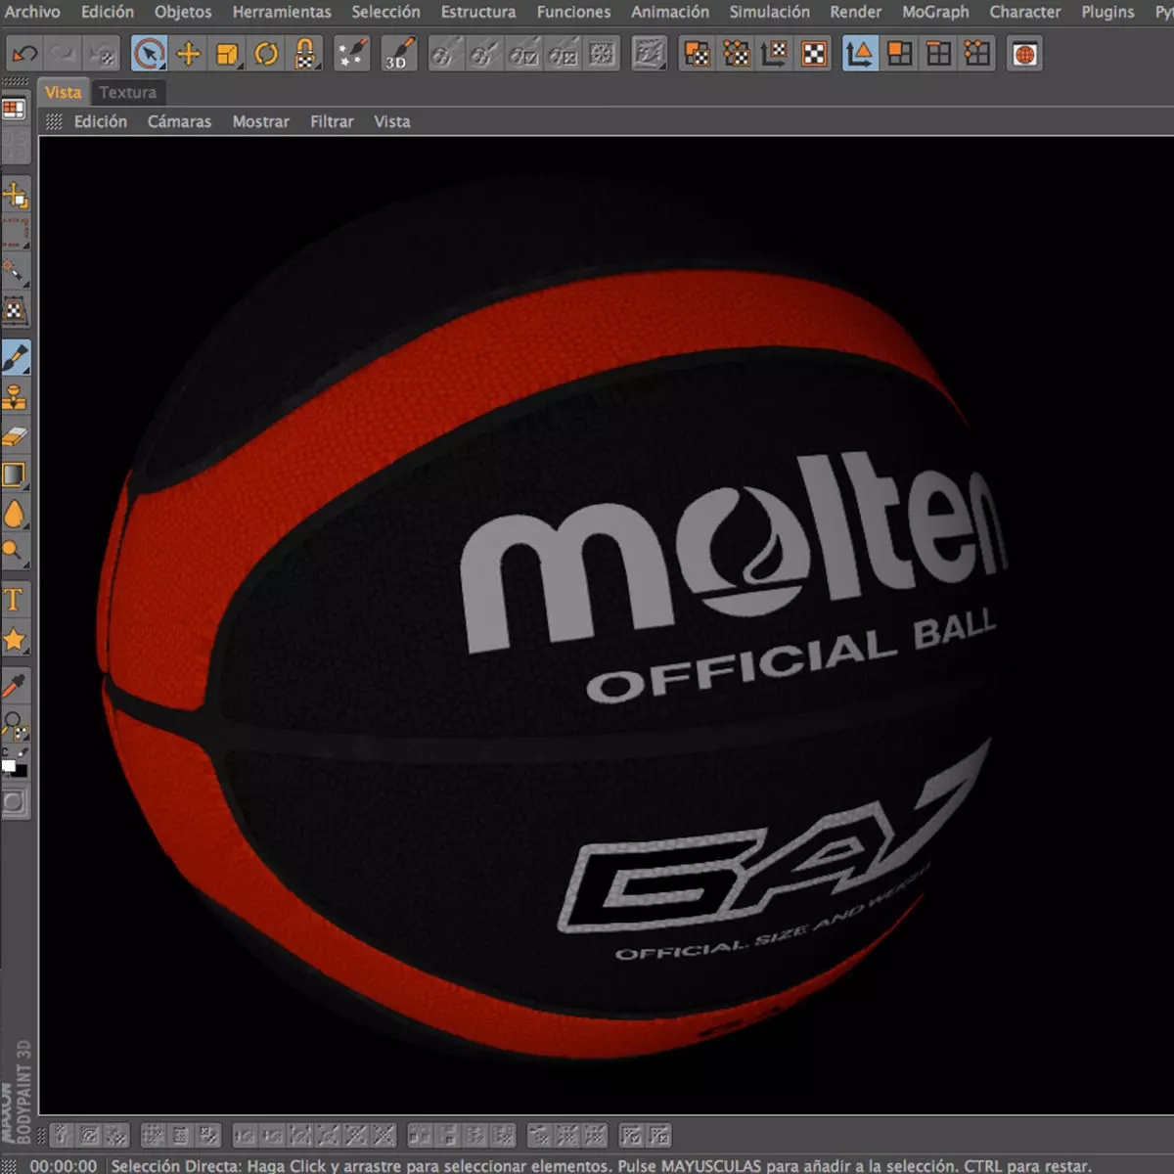
Task: Select the Transform Bitmap checkered tool
Action: pos(15,311)
